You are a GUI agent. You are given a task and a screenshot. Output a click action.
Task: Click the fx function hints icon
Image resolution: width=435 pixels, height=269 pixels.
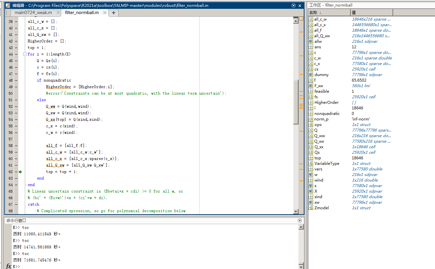(x=8, y=266)
